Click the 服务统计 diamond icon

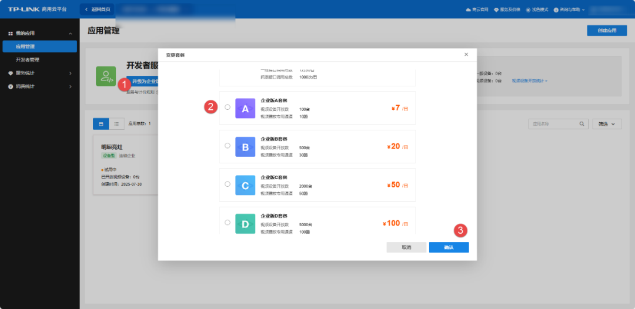11,73
